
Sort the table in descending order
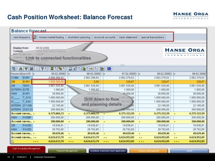pyautogui.click(x=26, y=69)
